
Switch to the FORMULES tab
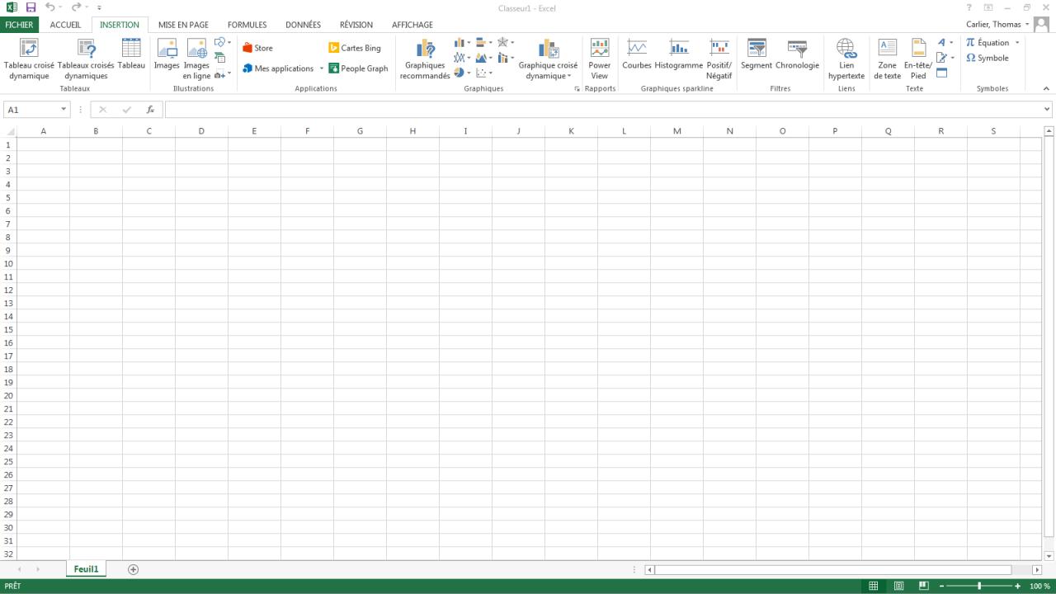[x=247, y=25]
